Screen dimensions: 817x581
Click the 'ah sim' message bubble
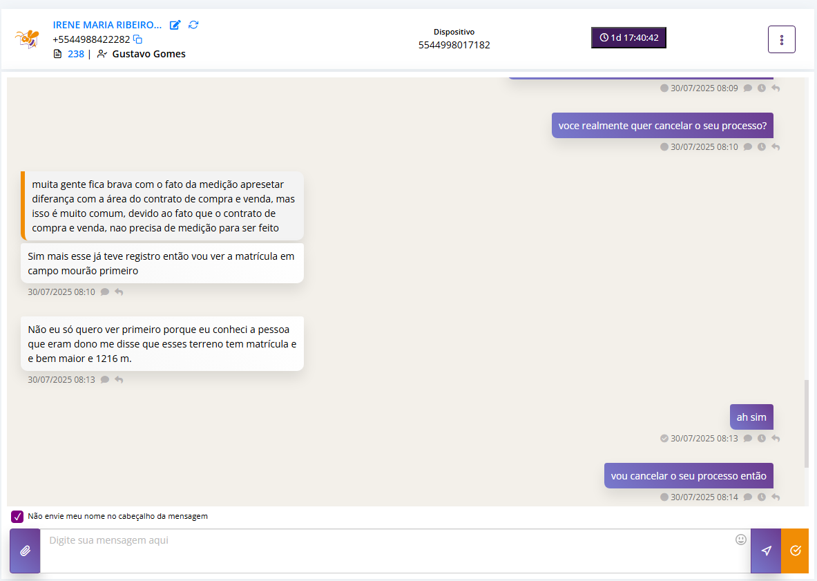pyautogui.click(x=751, y=417)
